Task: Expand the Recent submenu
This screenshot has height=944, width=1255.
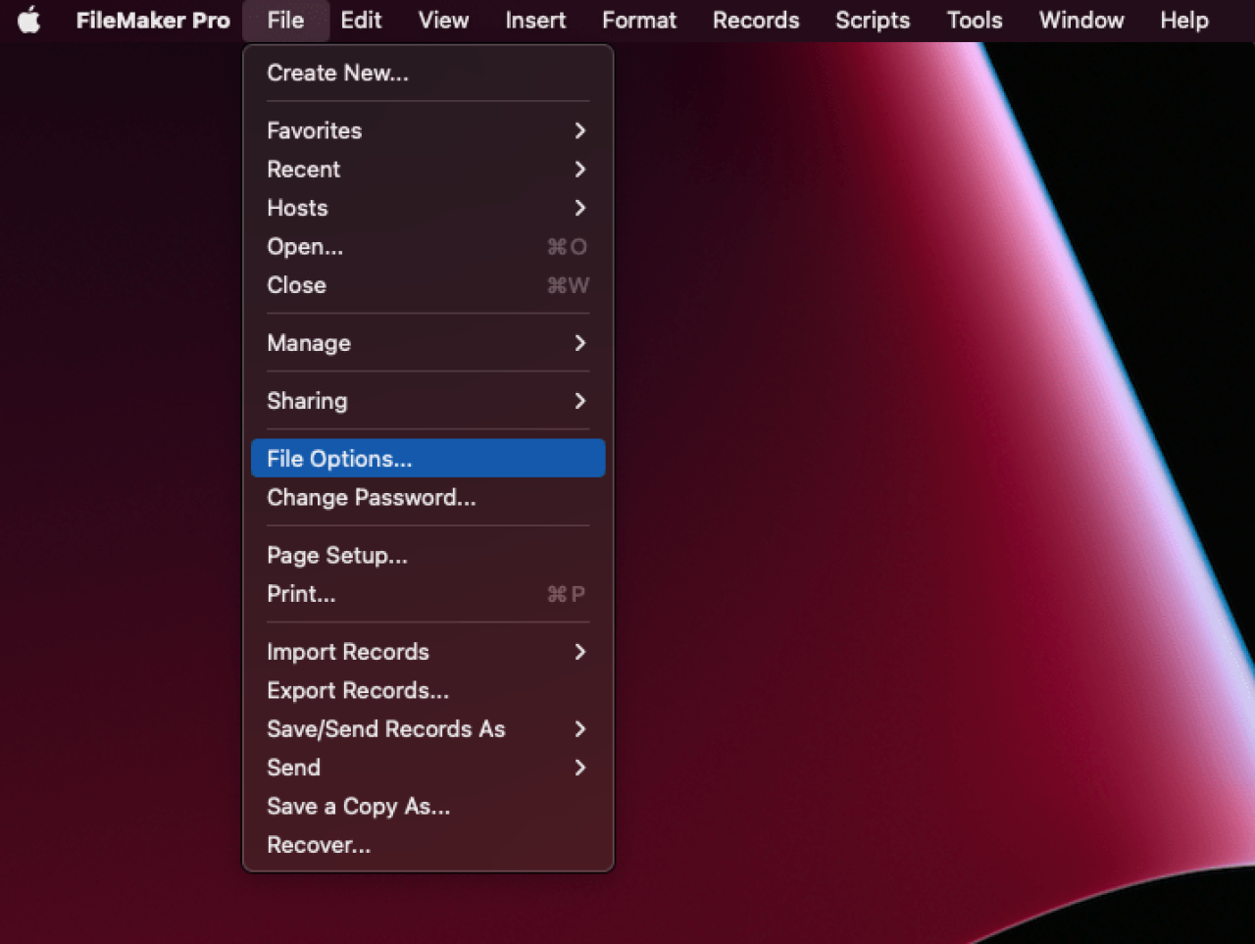Action: [427, 169]
